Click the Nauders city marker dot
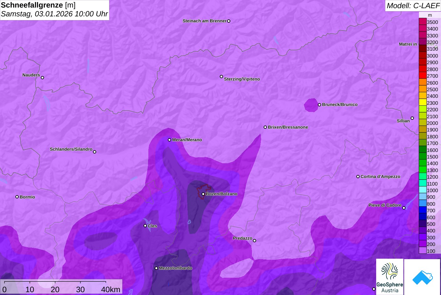This screenshot has width=441, height=295. point(43,77)
